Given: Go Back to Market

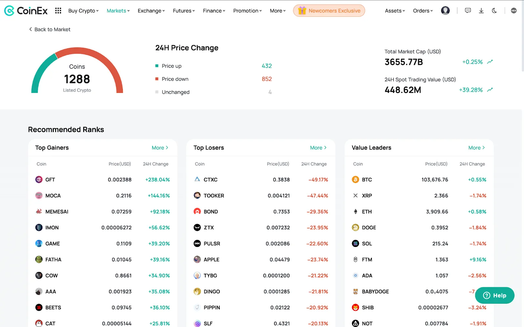Looking at the screenshot, I should [50, 29].
